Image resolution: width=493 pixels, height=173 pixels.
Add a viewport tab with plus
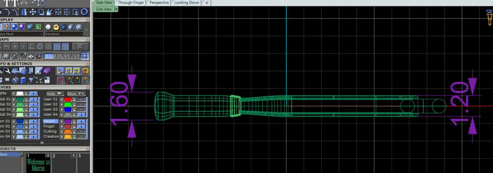(207, 2)
